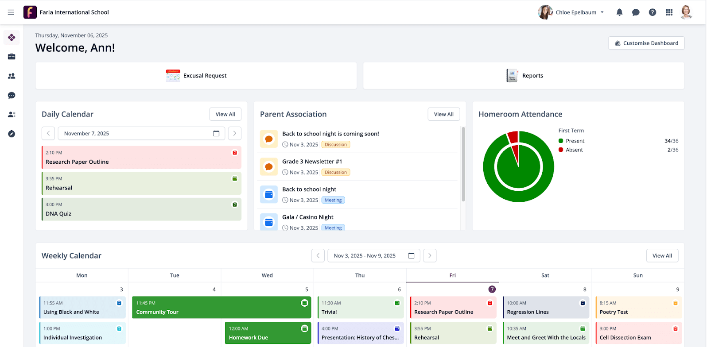The height and width of the screenshot is (347, 707).
Task: Select the briefcase icon in sidebar
Action: coord(12,57)
